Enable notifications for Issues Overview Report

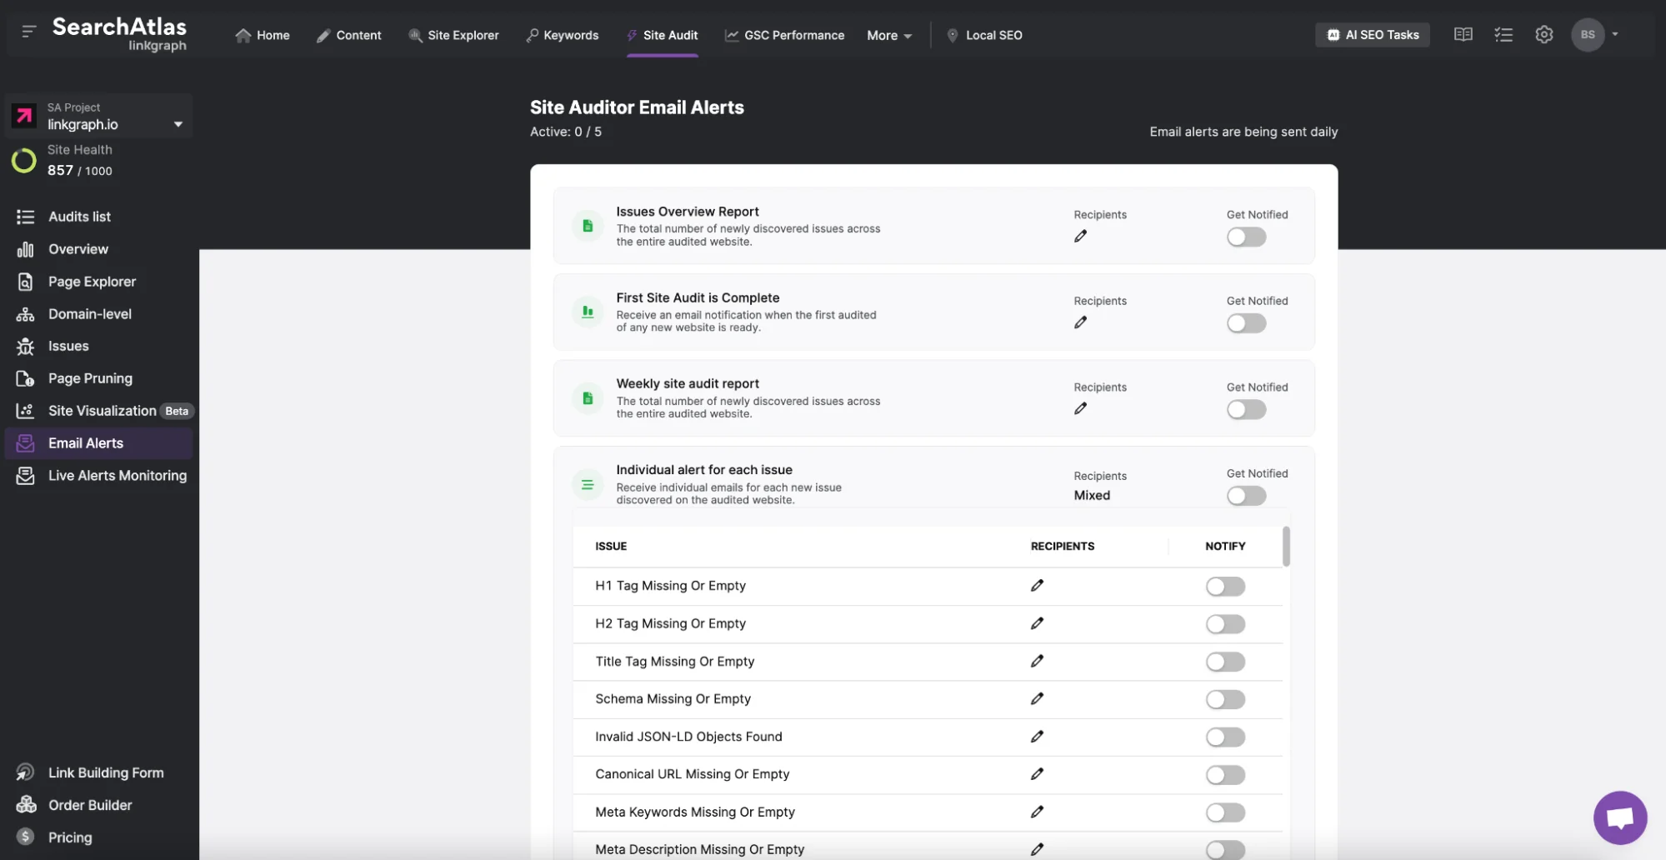(x=1246, y=237)
